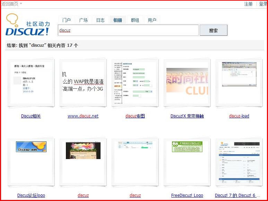Image resolution: width=268 pixels, height=201 pixels.
Task: Open the Discuz相关 album thumbnail
Action: click(31, 83)
